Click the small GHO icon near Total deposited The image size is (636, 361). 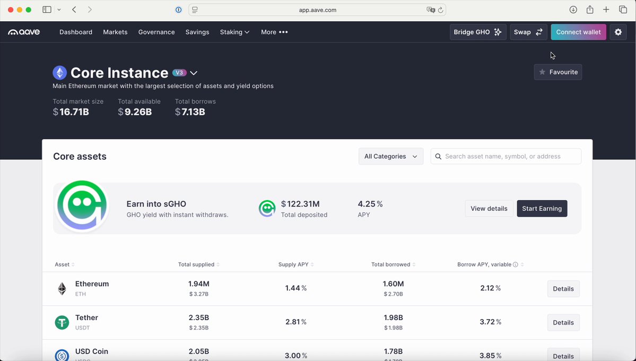[267, 209]
